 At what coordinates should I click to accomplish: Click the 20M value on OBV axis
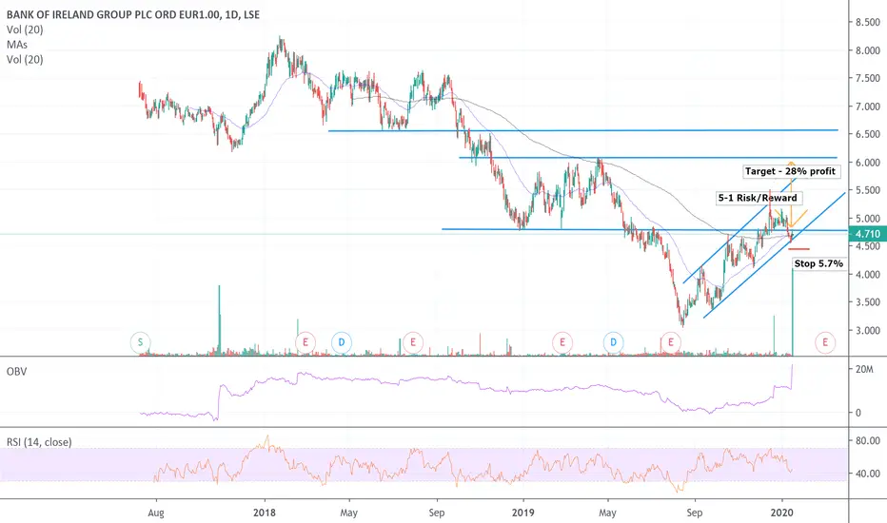tap(864, 369)
